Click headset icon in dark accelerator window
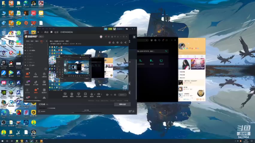The width and height of the screenshot is (255, 143). coord(159,40)
